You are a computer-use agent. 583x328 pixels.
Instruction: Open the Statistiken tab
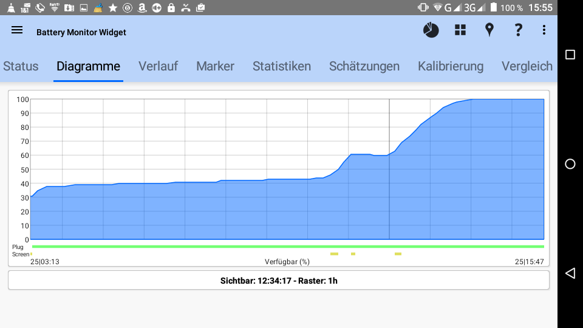tap(281, 66)
